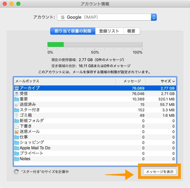Click the green storage usage bar
Viewport: 190px width, 188px height.
click(x=56, y=44)
